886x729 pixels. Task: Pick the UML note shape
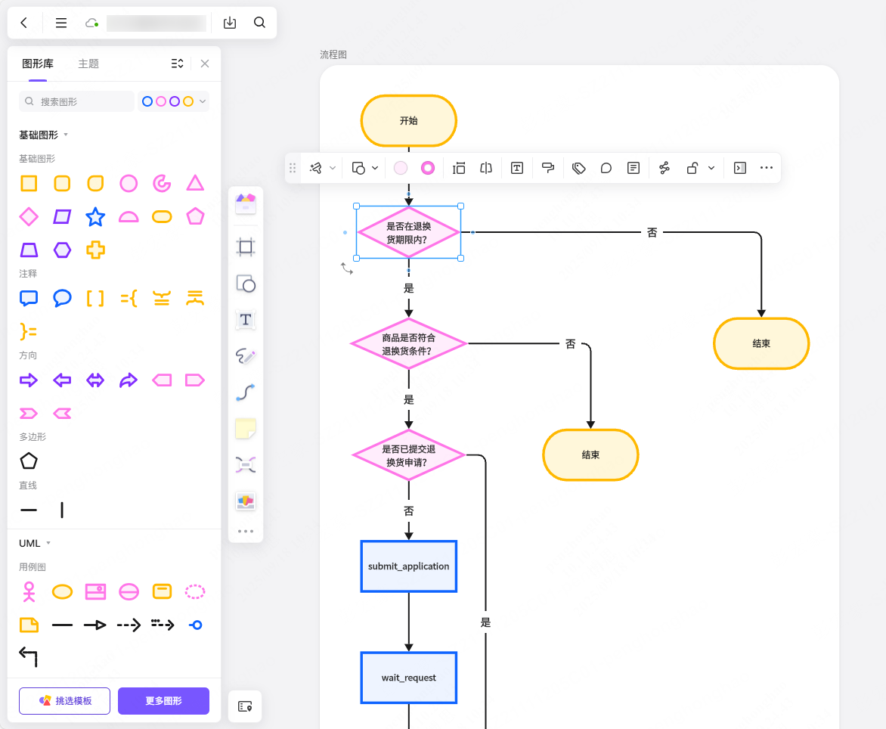coord(29,625)
